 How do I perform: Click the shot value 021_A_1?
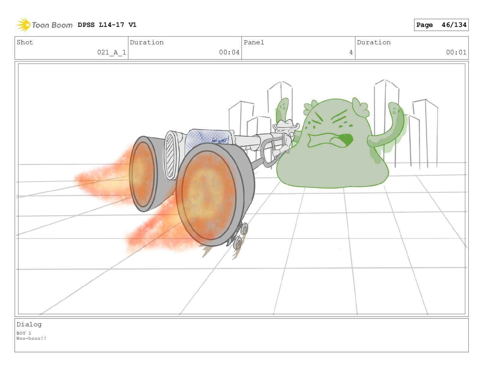112,52
